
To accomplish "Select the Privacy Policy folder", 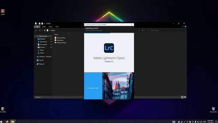I will (61, 38).
